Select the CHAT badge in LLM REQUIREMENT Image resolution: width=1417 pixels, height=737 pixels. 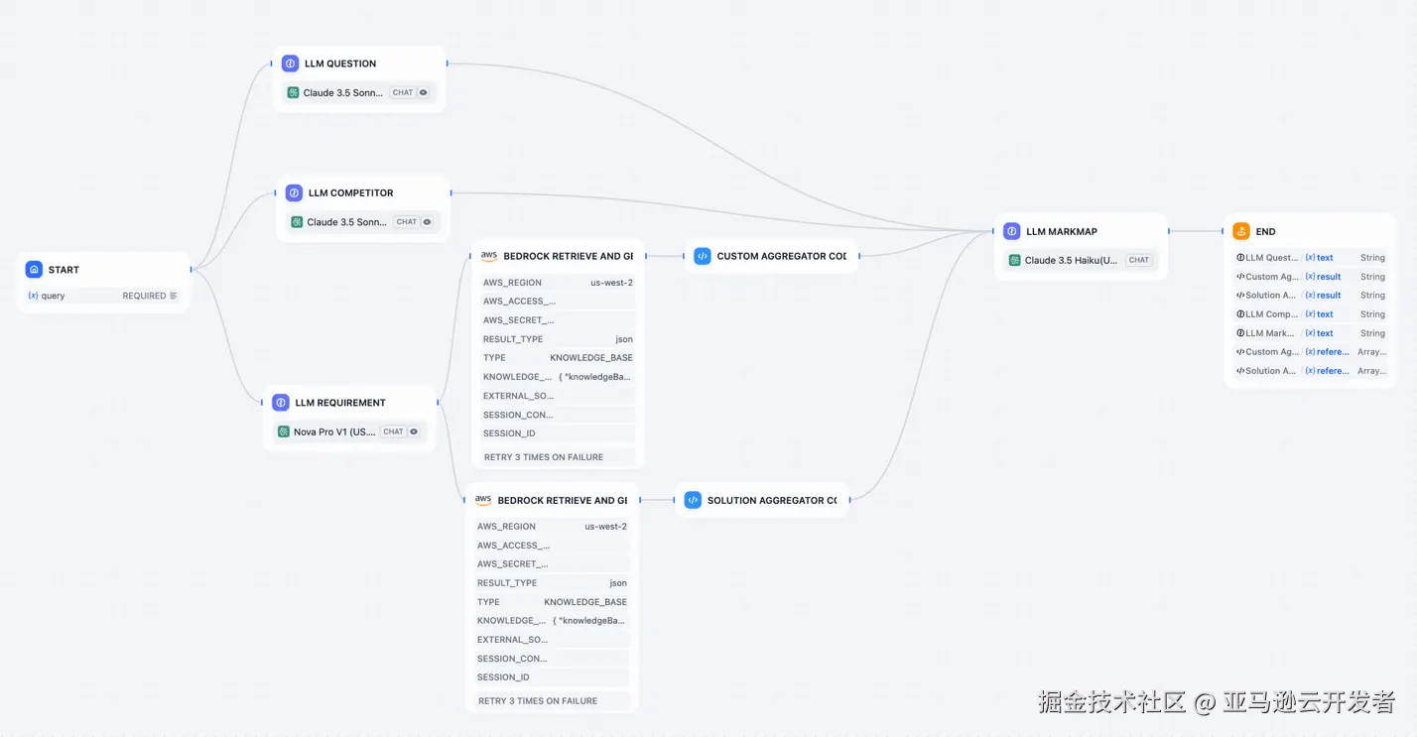(x=394, y=431)
